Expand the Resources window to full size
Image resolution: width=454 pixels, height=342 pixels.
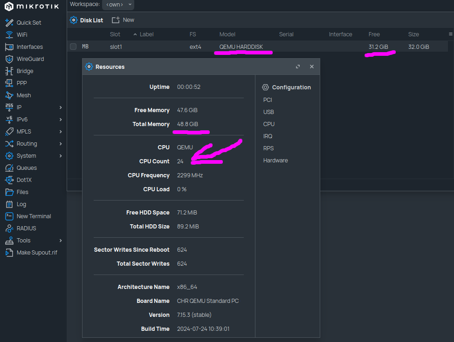click(298, 67)
